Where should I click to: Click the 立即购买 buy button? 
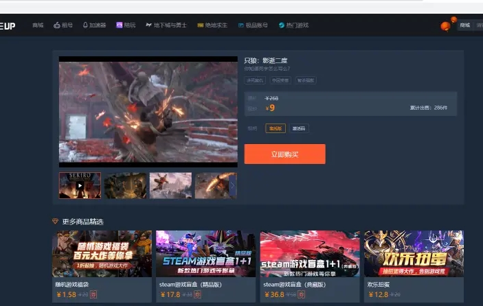[284, 154]
